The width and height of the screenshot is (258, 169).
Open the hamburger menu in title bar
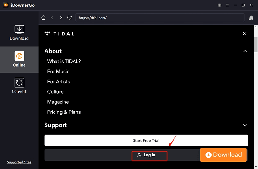(227, 5)
